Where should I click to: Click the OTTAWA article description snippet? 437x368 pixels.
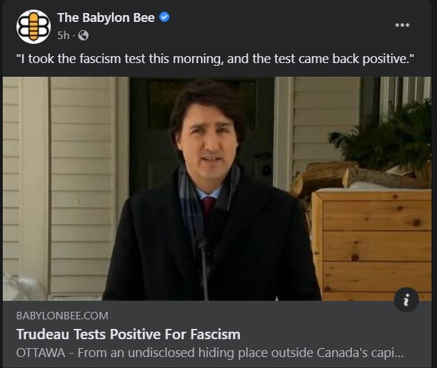tap(209, 353)
